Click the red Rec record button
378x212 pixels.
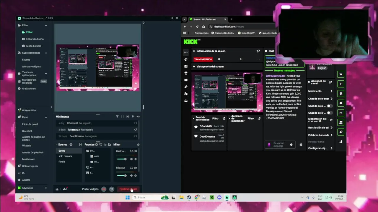click(104, 189)
